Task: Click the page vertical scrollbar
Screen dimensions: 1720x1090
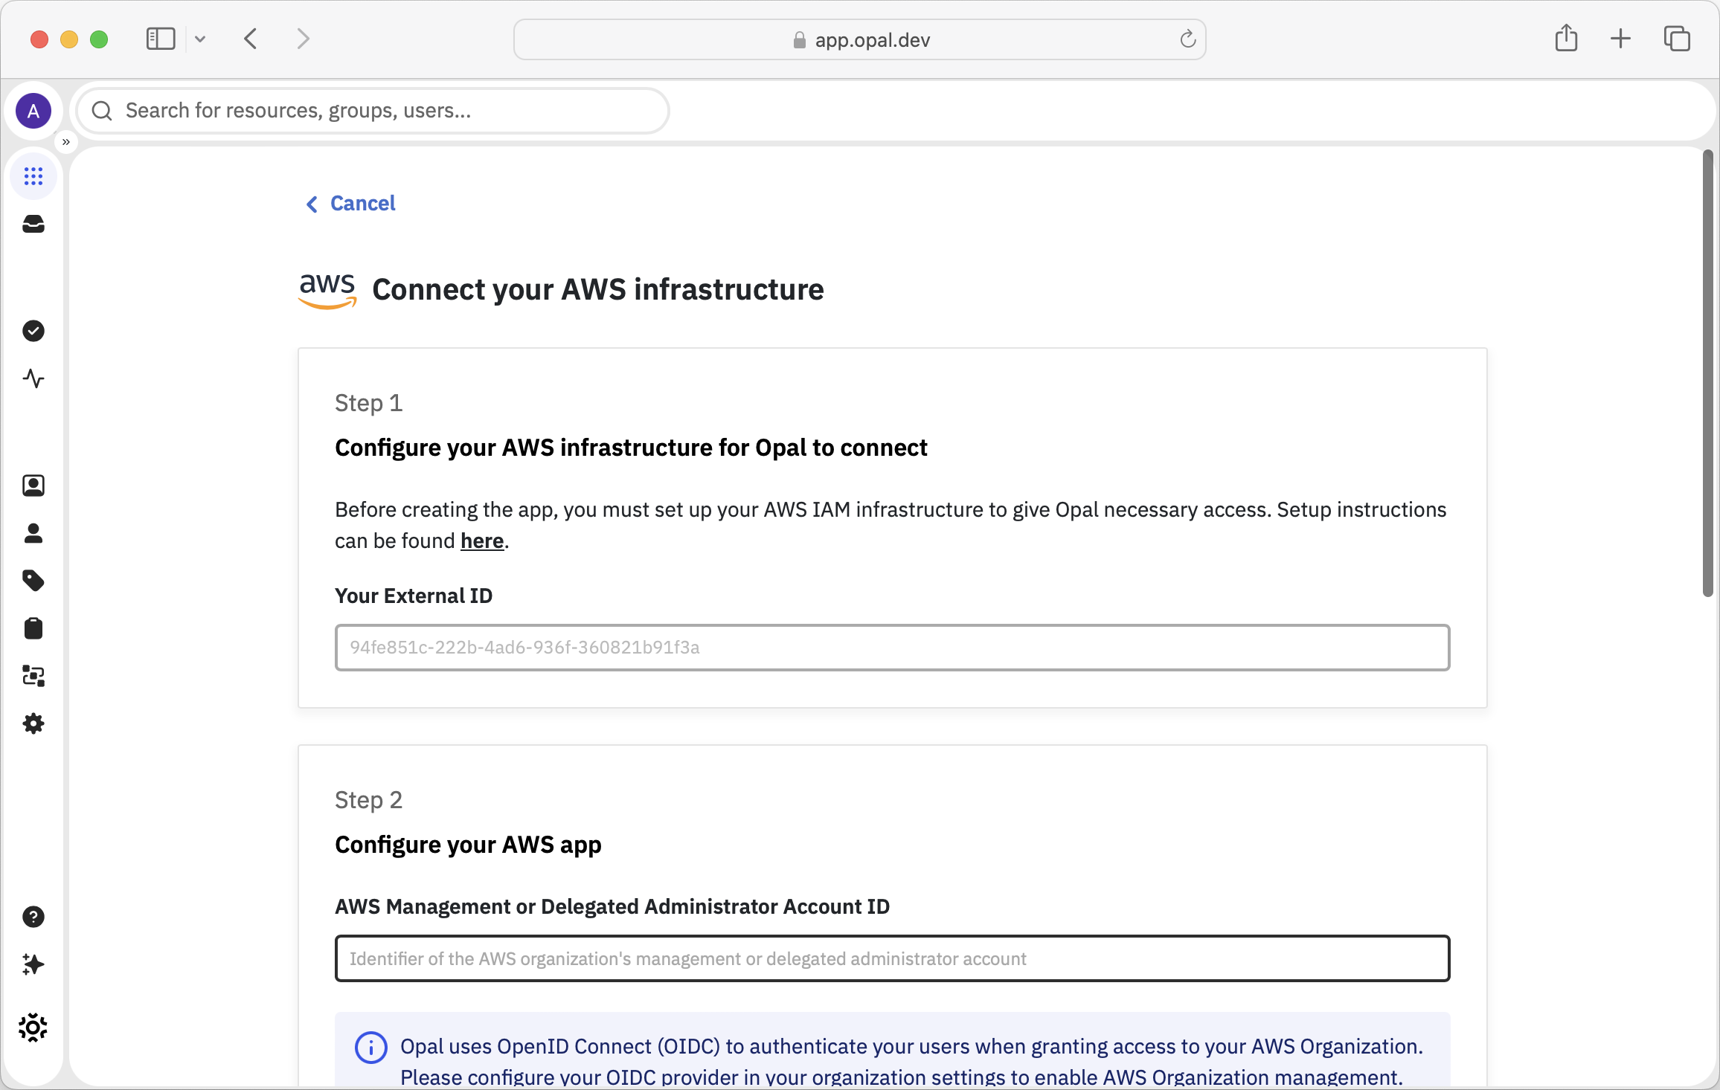Action: 1708,373
